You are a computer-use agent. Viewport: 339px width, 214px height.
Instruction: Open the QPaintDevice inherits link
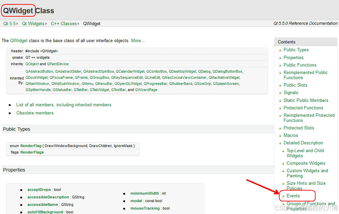click(58, 64)
